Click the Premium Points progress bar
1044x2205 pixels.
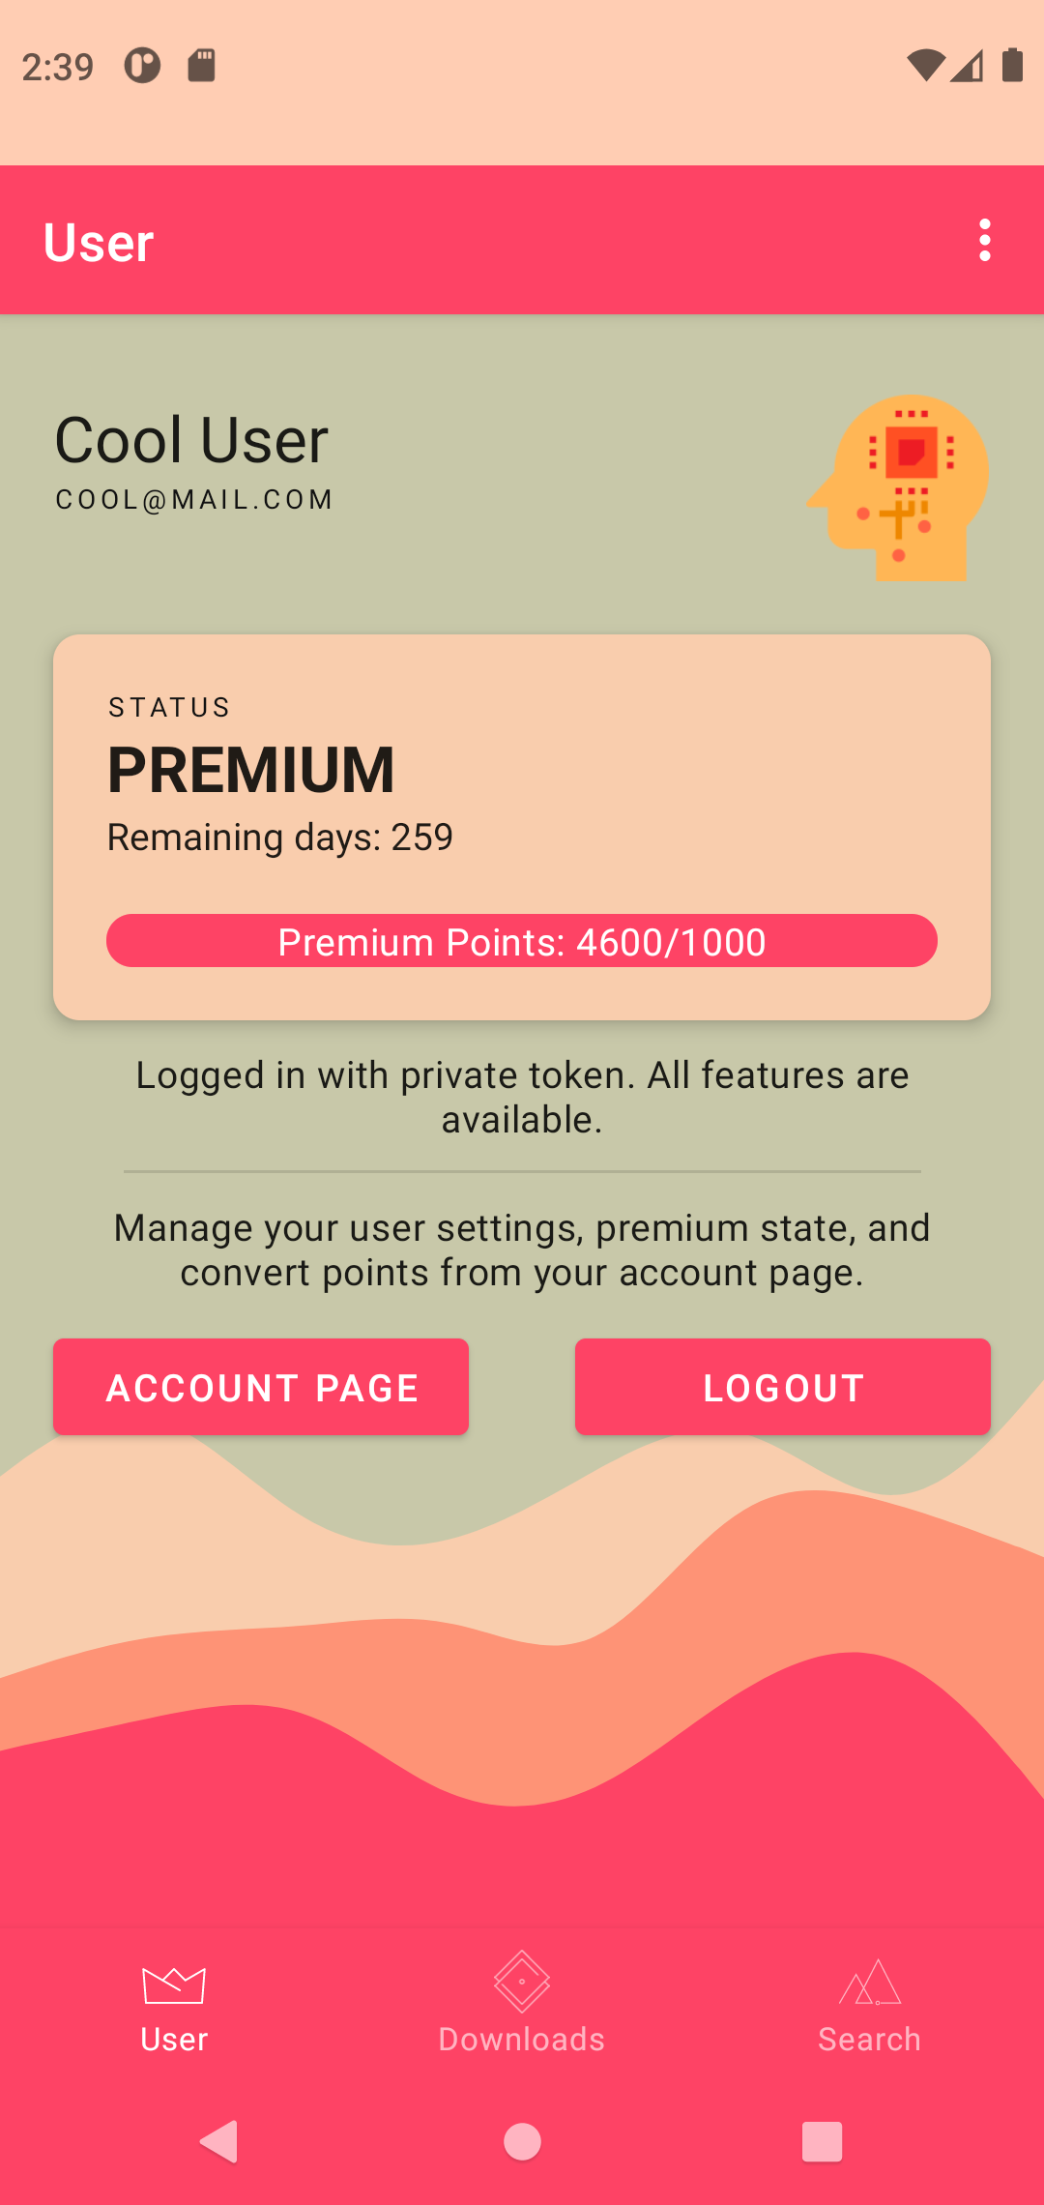click(x=522, y=941)
